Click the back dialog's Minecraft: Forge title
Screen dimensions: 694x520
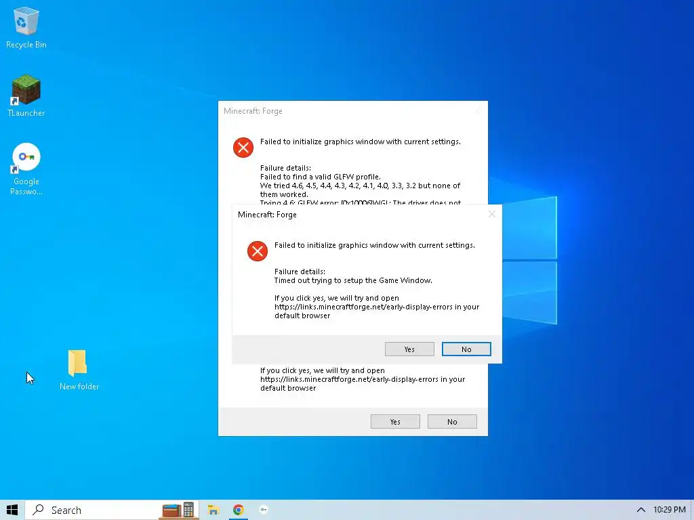tap(253, 111)
